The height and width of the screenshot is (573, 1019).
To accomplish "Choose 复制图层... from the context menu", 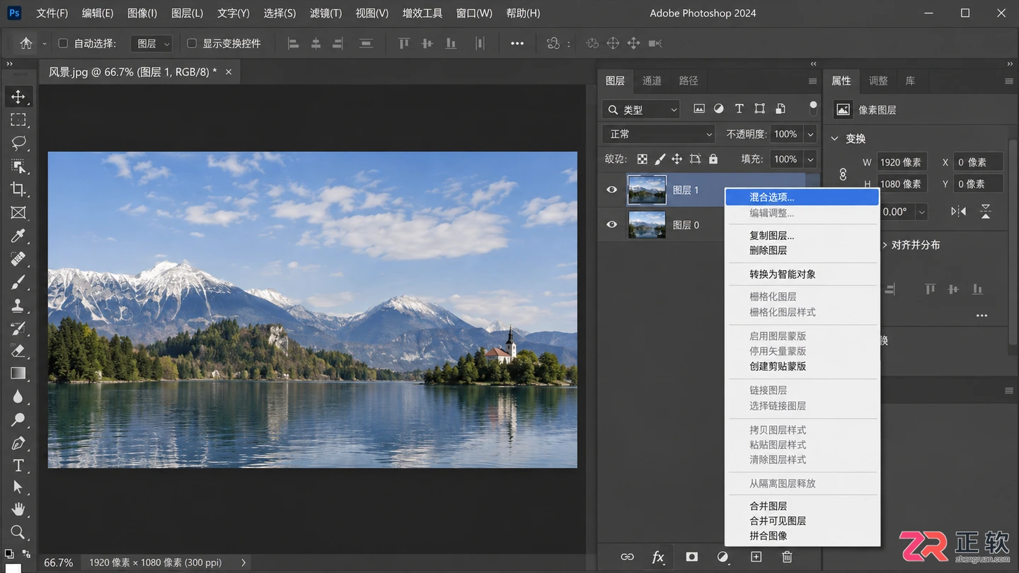I will coord(802,236).
